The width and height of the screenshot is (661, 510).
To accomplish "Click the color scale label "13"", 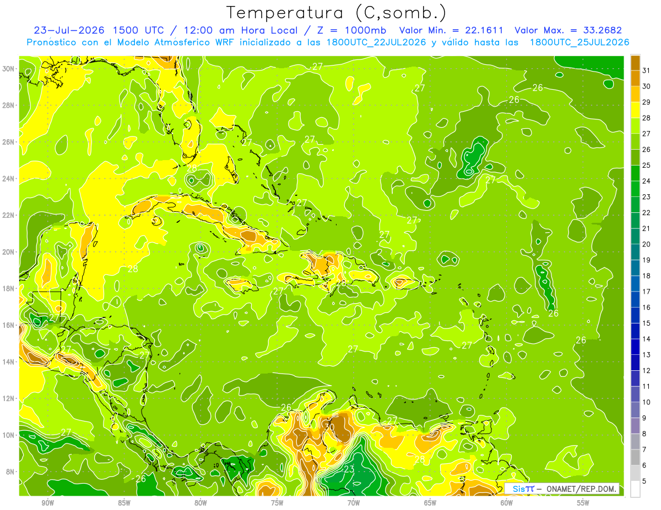I will click(646, 355).
